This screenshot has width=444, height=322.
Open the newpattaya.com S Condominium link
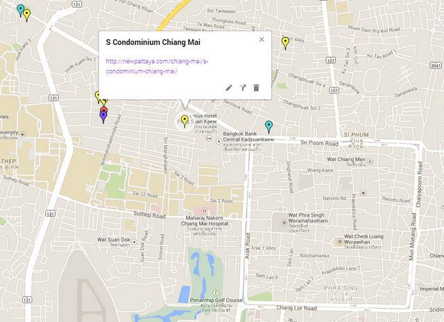coord(157,66)
